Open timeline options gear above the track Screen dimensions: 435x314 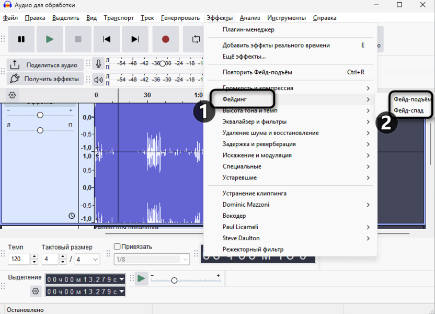tap(12, 95)
